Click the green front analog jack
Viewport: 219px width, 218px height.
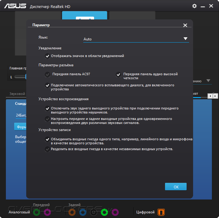tap(37, 212)
